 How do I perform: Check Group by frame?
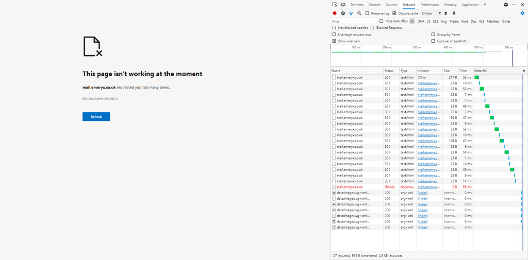point(433,34)
